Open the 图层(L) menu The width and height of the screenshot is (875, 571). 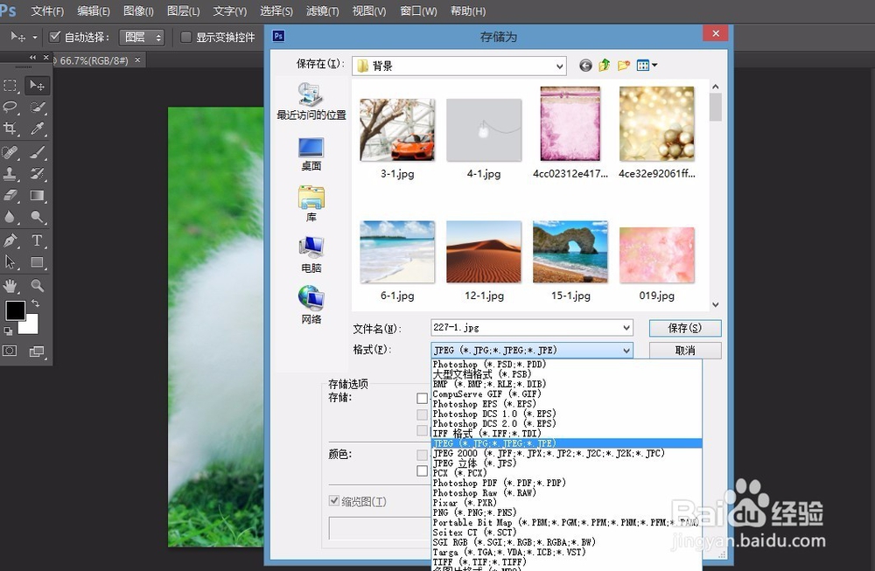click(x=183, y=11)
